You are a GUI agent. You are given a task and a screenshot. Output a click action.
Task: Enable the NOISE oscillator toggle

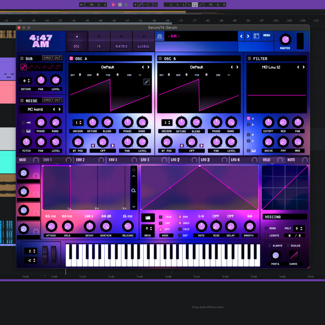click(x=22, y=101)
